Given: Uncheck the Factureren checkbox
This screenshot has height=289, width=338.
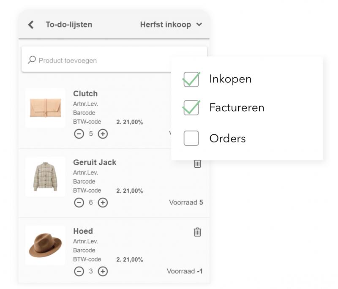Looking at the screenshot, I should click(191, 108).
